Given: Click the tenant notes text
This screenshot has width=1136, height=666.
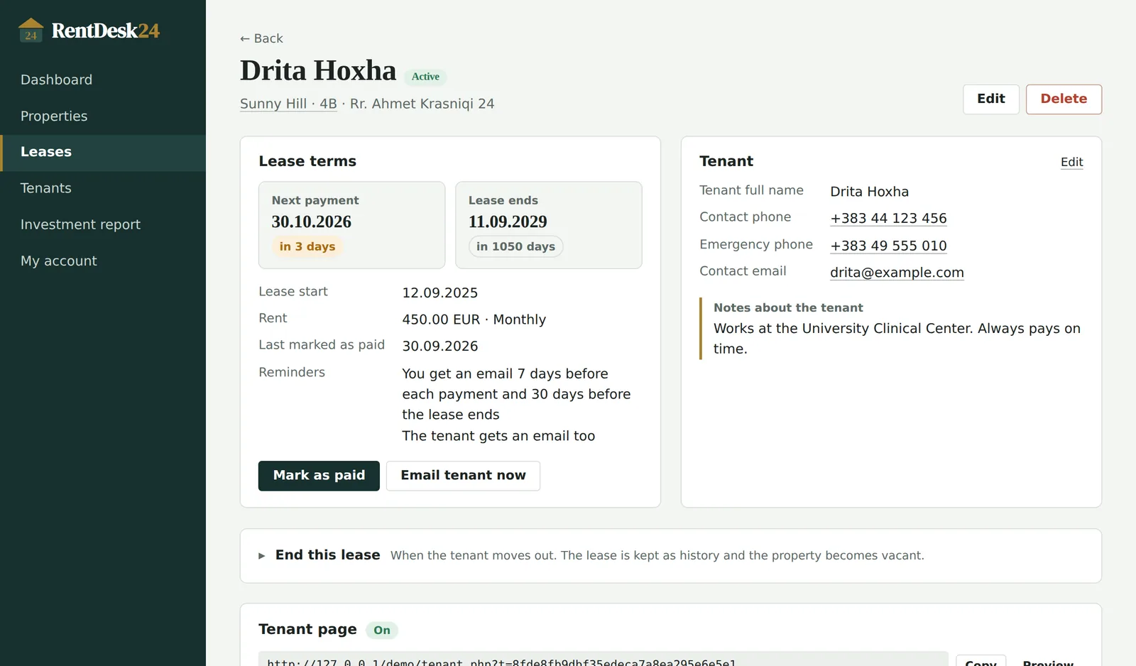Looking at the screenshot, I should (x=897, y=339).
